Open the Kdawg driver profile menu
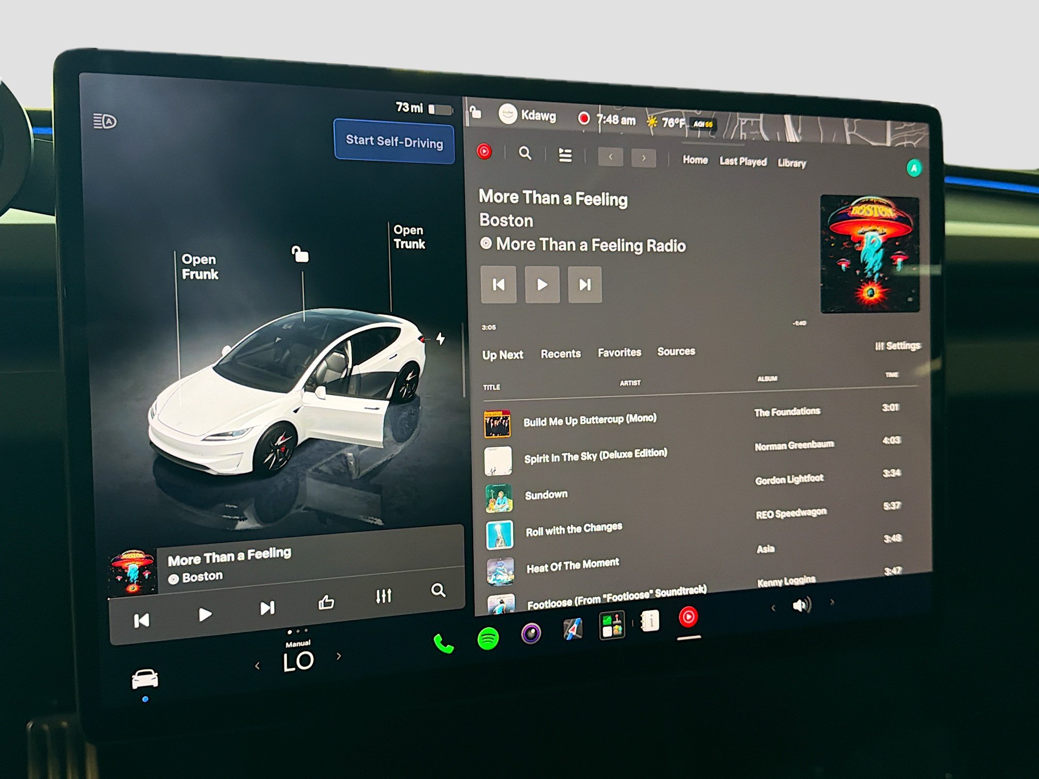Screen dimensions: 1039x779 tap(528, 114)
